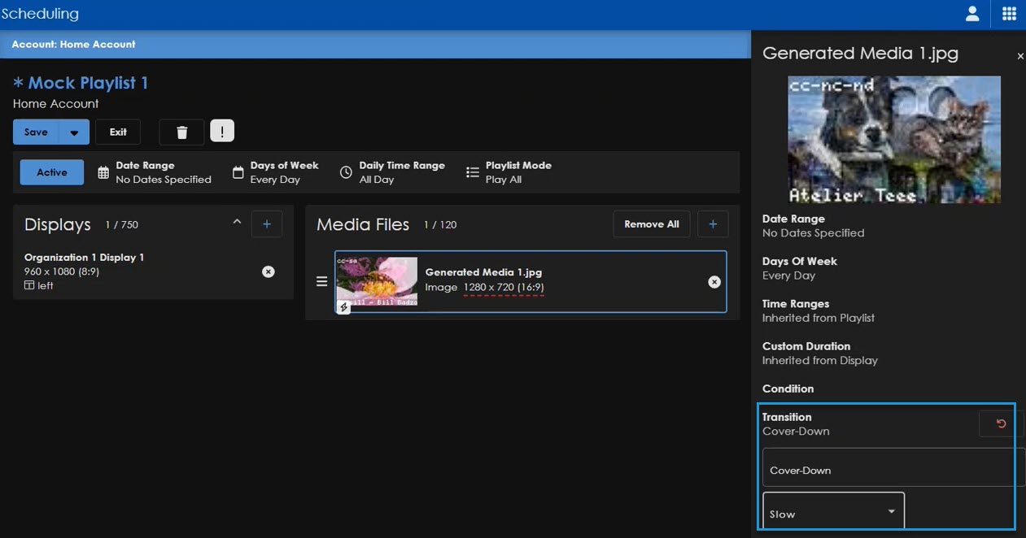Click the Remove All button
The image size is (1026, 538).
pos(651,224)
